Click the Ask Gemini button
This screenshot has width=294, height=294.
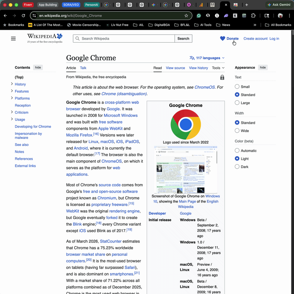pos(279,5)
